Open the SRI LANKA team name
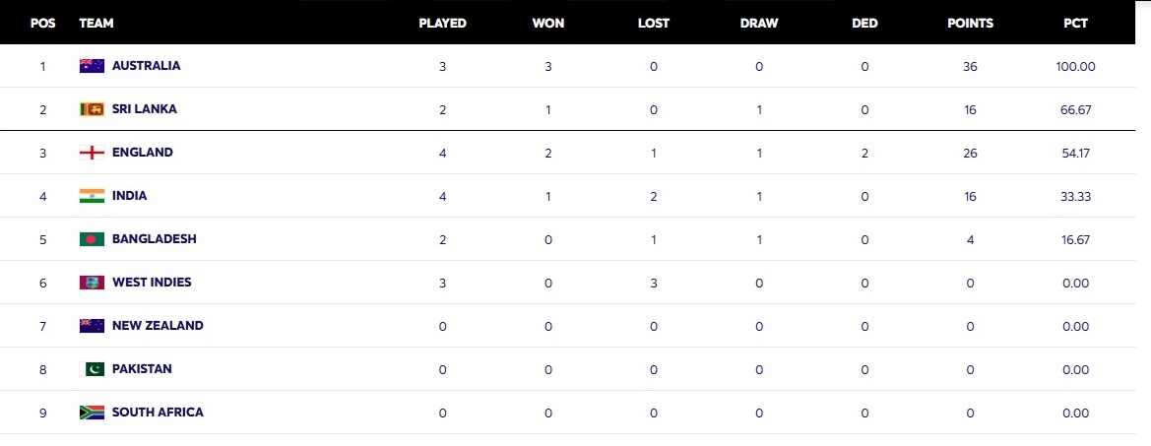 click(145, 109)
